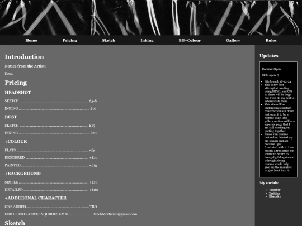
Task: Click the Sketch section heading at bottom
Action: point(15,223)
